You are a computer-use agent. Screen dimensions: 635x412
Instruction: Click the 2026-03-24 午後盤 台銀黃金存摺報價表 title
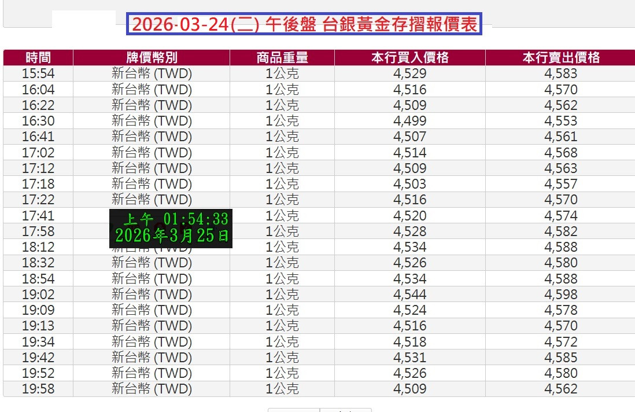304,24
